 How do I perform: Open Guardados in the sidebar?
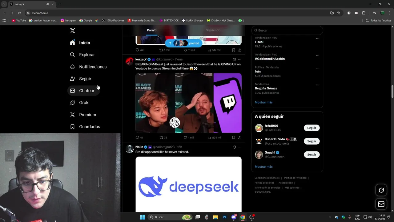pyautogui.click(x=85, y=127)
